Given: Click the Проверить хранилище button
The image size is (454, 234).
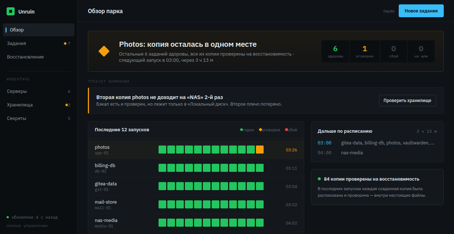Looking at the screenshot, I should pos(407,101).
